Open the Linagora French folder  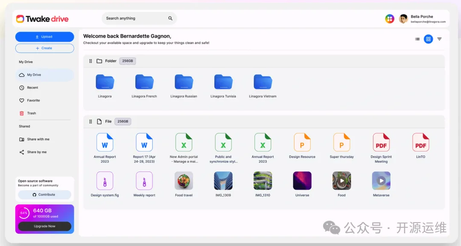(x=144, y=82)
